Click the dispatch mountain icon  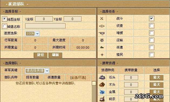102,47
